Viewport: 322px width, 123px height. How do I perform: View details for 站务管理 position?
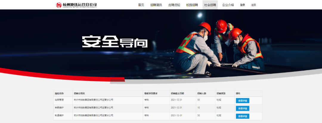(x=242, y=101)
